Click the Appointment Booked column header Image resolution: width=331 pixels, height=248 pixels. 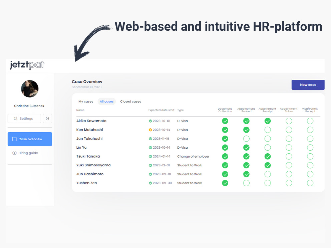click(246, 110)
